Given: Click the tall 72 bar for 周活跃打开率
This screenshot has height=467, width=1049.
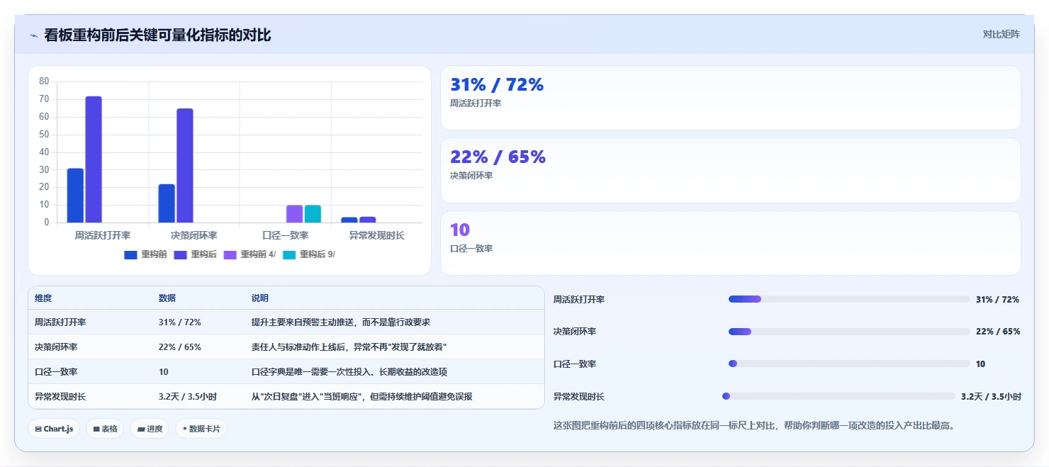Looking at the screenshot, I should click(x=94, y=159).
